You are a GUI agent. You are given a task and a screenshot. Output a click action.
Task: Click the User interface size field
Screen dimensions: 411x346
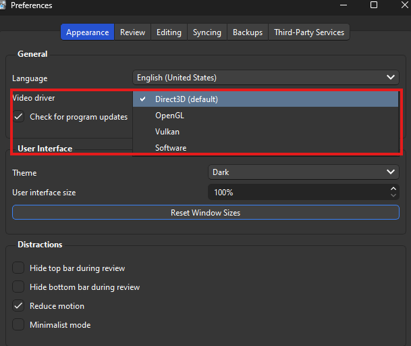tap(297, 193)
